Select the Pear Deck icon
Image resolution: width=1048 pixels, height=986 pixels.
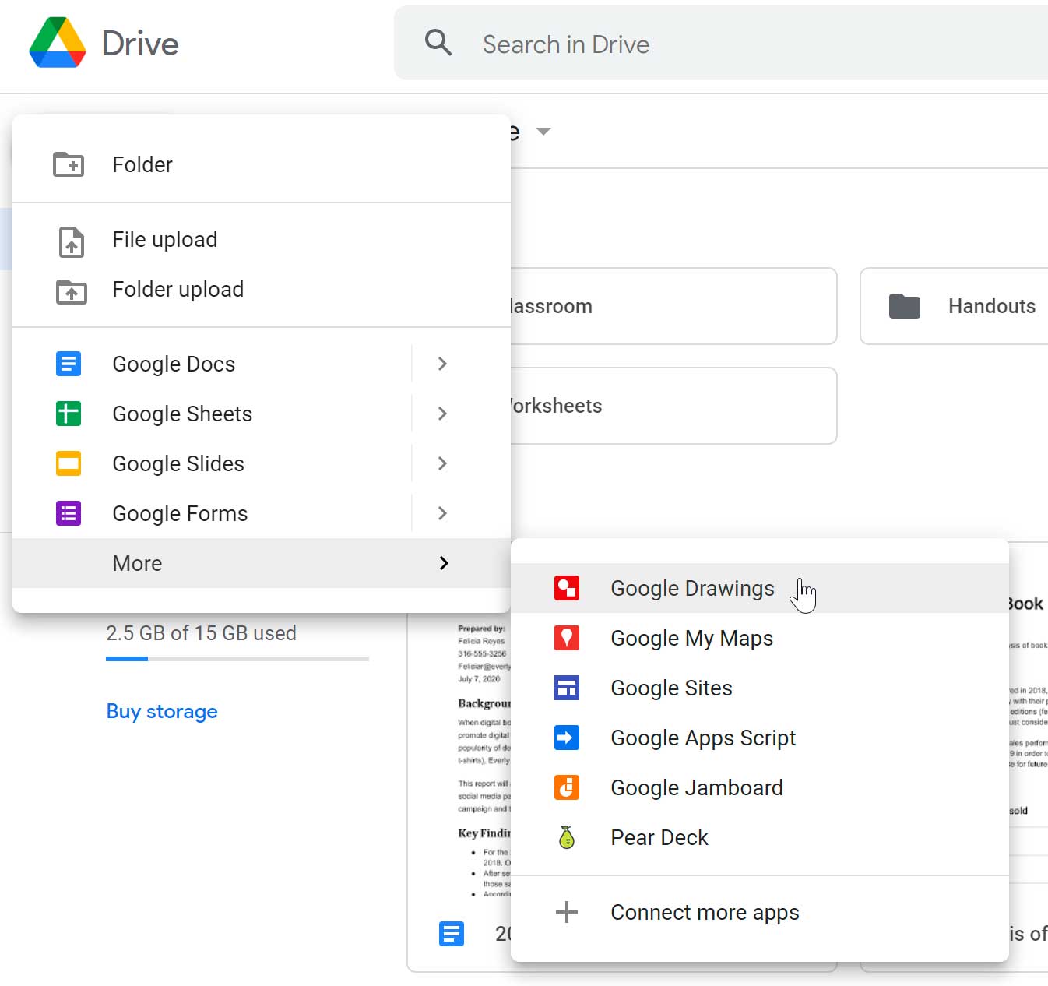tap(567, 837)
